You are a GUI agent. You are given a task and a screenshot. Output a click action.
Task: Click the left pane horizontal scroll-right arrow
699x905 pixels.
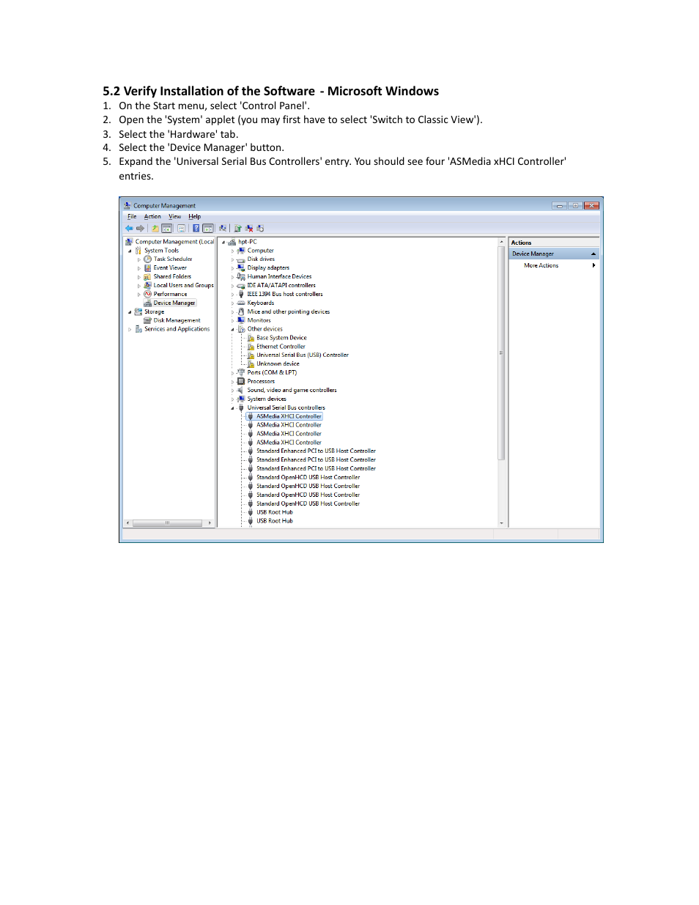(210, 523)
